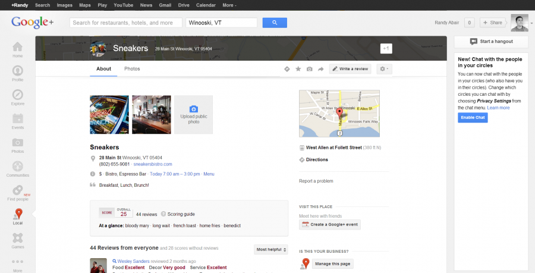Click the camera icon in page toolbar
This screenshot has width=535, height=273.
pos(310,69)
